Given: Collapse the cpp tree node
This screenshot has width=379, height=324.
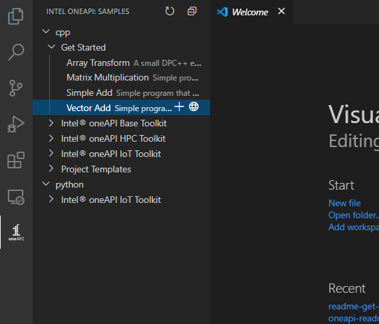Looking at the screenshot, I should [46, 32].
